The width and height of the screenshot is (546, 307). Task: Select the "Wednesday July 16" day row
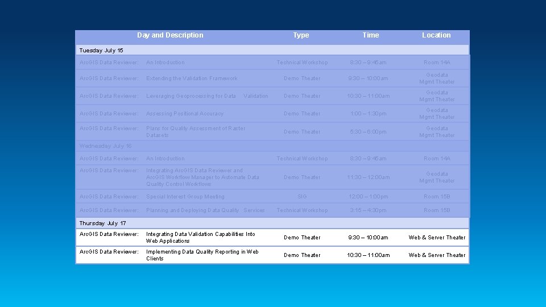(x=272, y=146)
